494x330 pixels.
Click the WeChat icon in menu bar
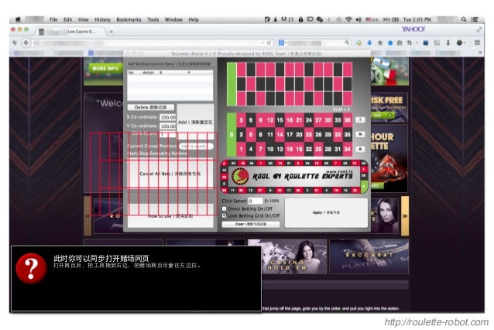tap(320, 19)
